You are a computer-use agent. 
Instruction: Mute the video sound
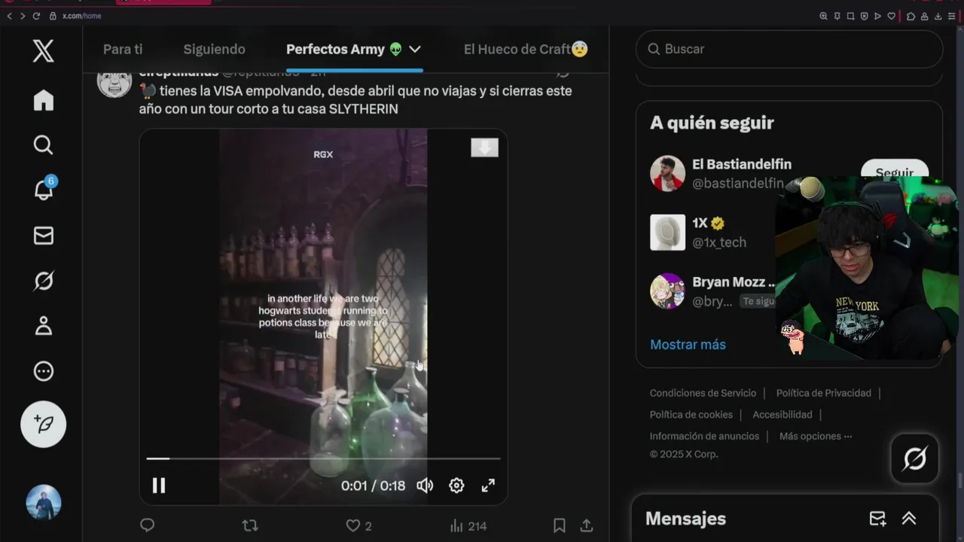click(425, 486)
